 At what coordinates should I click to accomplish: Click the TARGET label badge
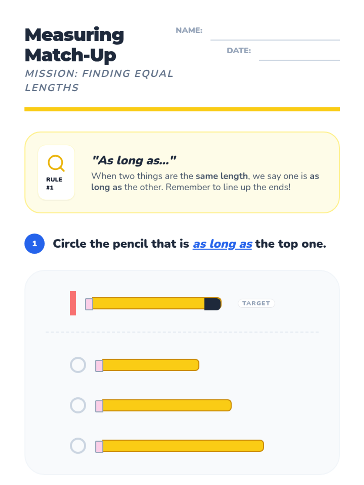point(256,303)
